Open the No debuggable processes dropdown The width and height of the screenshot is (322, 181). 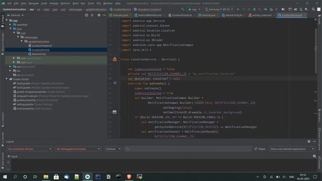pyautogui.click(x=78, y=149)
